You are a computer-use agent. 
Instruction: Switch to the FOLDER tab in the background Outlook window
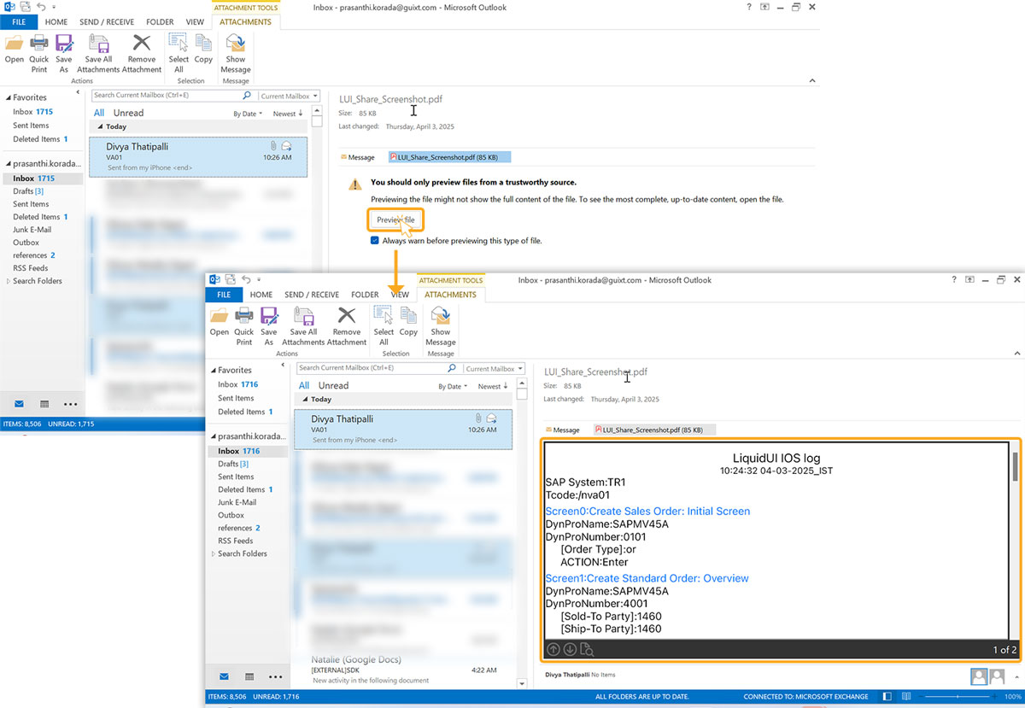click(160, 22)
